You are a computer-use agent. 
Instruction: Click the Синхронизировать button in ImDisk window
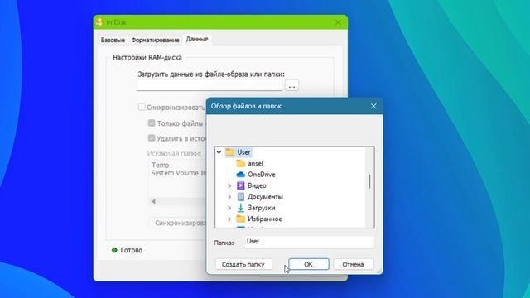click(x=178, y=223)
